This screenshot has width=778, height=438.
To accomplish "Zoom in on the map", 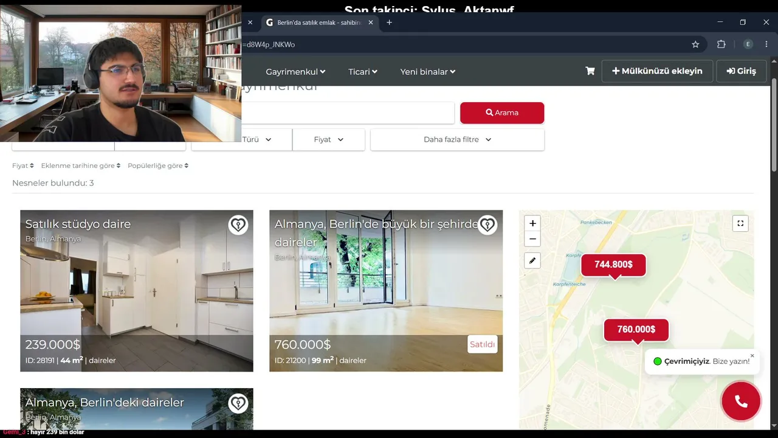I will pos(532,223).
